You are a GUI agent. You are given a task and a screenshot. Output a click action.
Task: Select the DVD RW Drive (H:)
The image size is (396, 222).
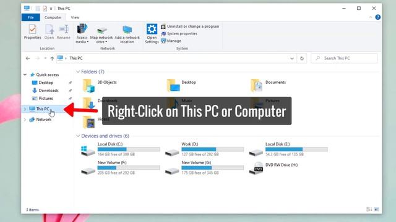(273, 168)
